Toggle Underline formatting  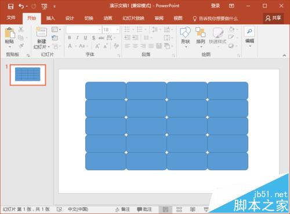click(x=85, y=38)
